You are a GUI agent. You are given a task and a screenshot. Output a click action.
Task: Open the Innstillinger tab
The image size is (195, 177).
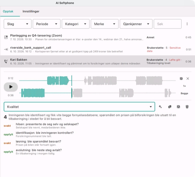tap(31, 12)
